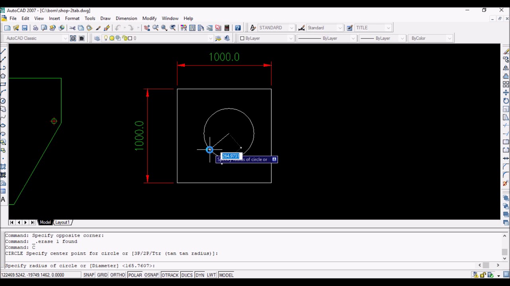Click the command history scrollbar down arrow
This screenshot has width=510, height=286.
click(x=504, y=259)
